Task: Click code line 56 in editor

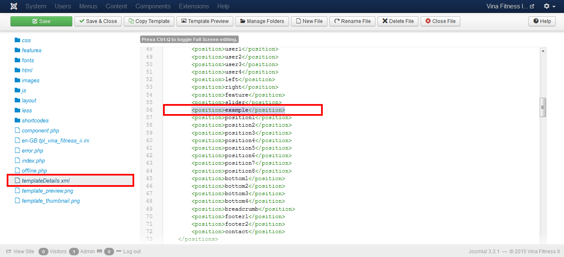Action: [238, 110]
